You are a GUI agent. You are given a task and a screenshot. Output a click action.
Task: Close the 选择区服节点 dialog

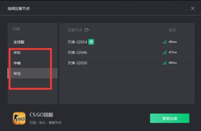[x=193, y=8]
